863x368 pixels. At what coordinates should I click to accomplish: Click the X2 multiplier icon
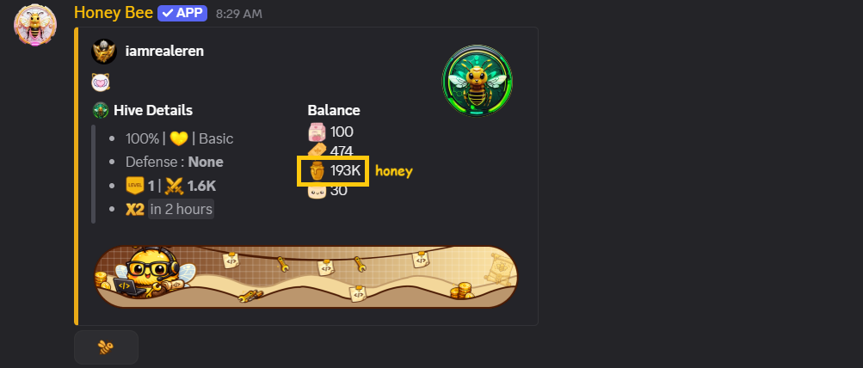pos(135,210)
